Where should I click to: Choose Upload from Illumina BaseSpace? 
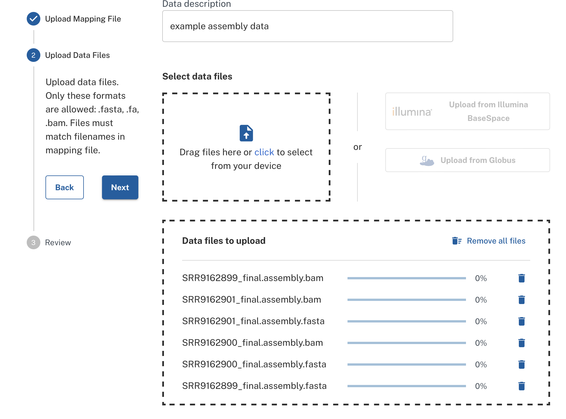467,111
